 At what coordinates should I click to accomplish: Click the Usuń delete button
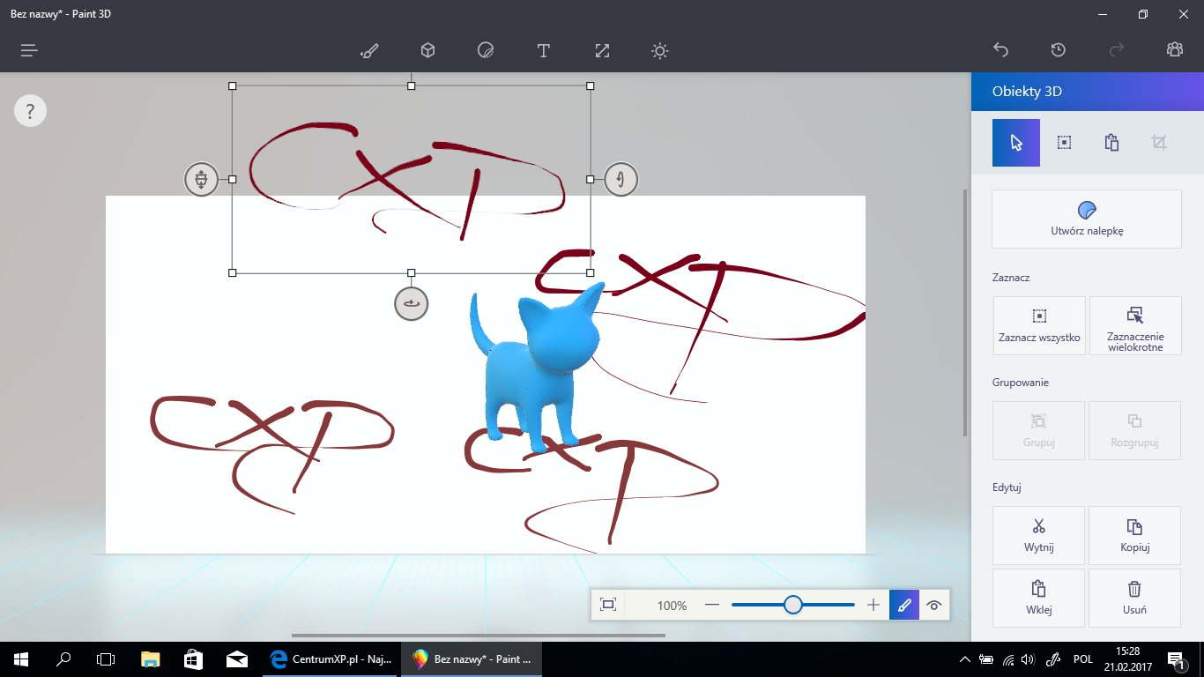(x=1135, y=598)
